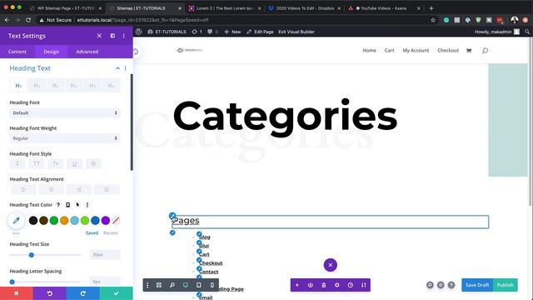Bookmark this page with the star icon
Viewport: 533px width, 300px height.
433,20
